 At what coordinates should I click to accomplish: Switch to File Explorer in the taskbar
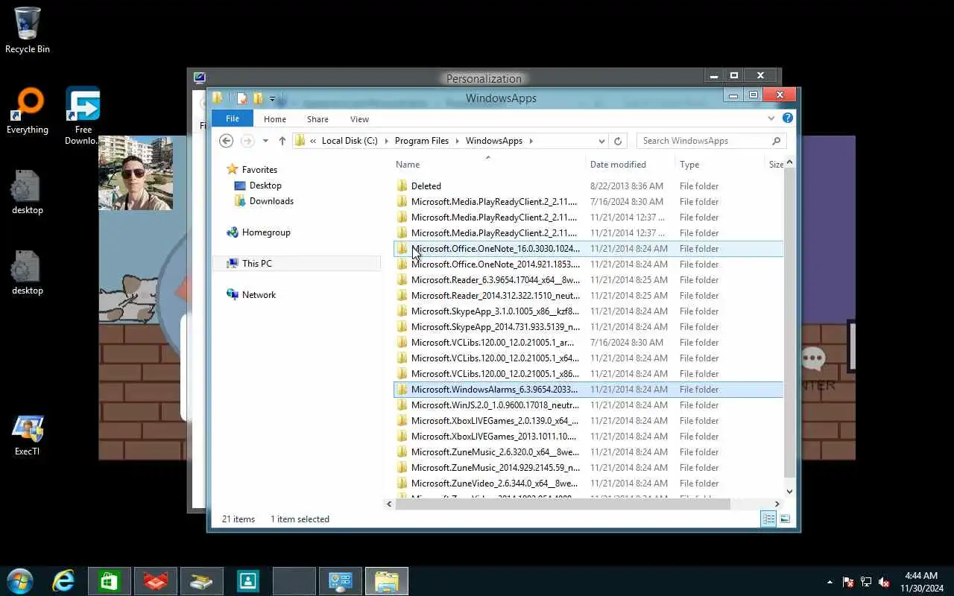coord(387,581)
